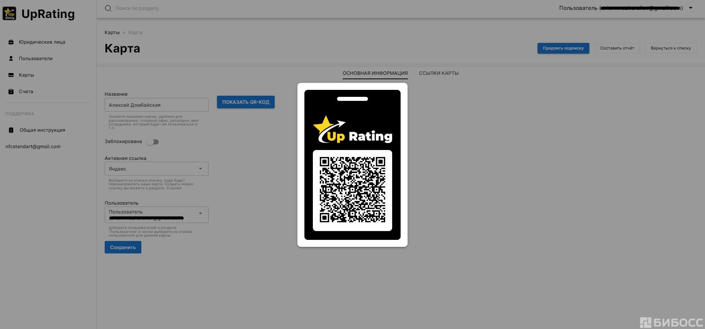The image size is (705, 329).
Task: Click the Сохранить button
Action: coord(123,248)
